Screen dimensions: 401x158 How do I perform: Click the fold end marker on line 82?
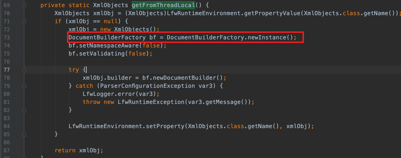24,110
